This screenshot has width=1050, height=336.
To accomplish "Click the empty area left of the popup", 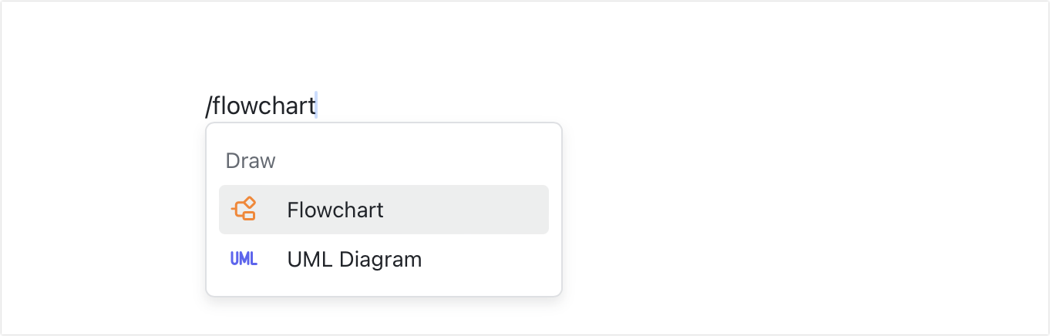I will pyautogui.click(x=100, y=208).
